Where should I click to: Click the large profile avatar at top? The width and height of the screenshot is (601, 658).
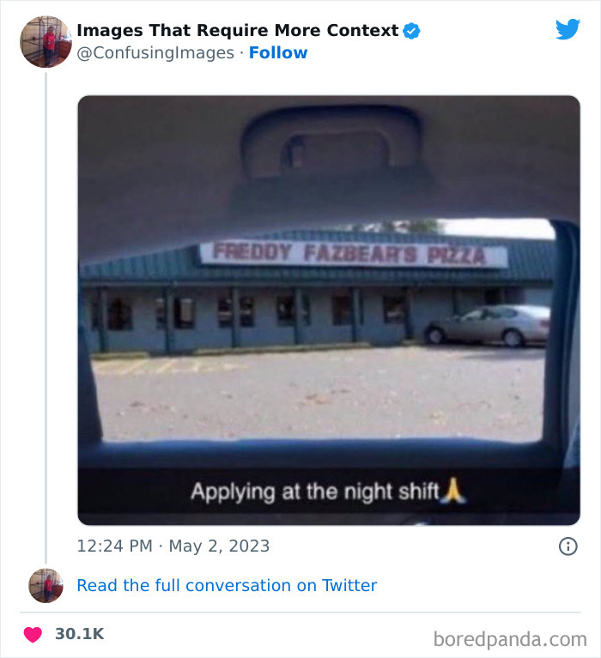46,41
